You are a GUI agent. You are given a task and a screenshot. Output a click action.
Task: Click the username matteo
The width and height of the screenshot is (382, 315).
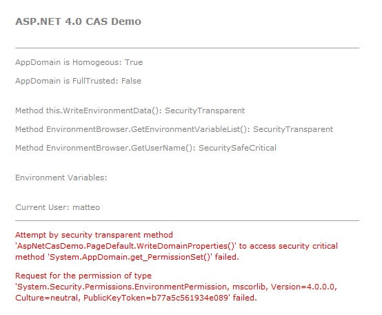(86, 207)
